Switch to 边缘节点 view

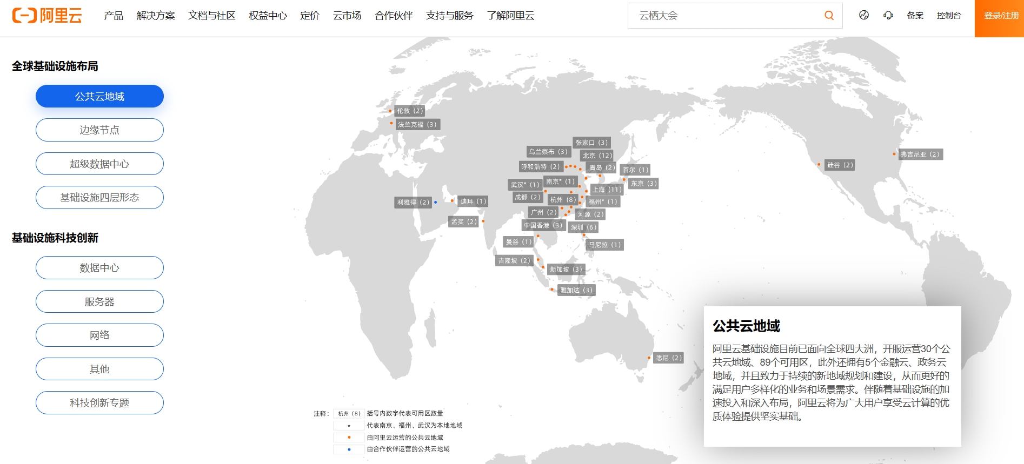point(99,130)
